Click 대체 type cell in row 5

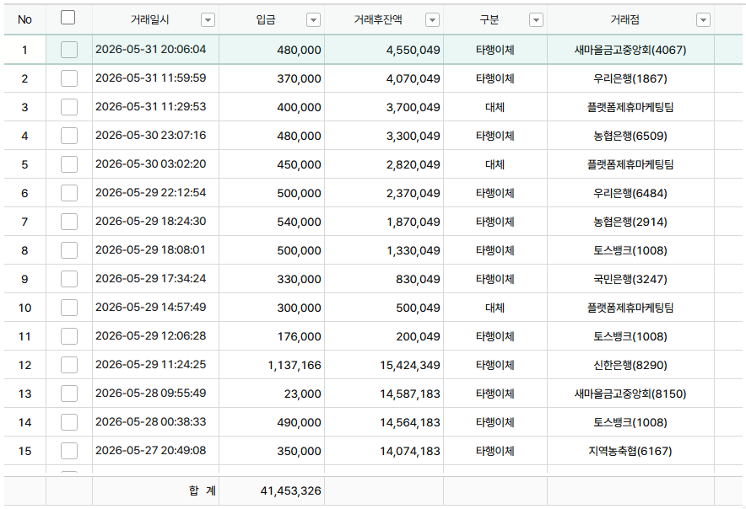[x=495, y=164]
